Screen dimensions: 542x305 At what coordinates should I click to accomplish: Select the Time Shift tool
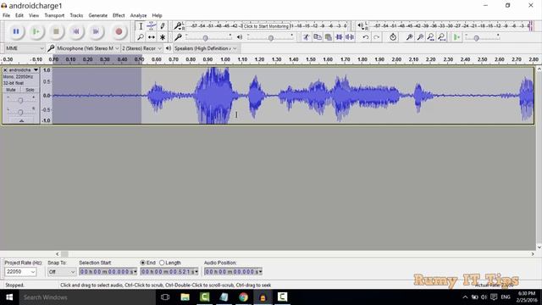click(x=152, y=37)
